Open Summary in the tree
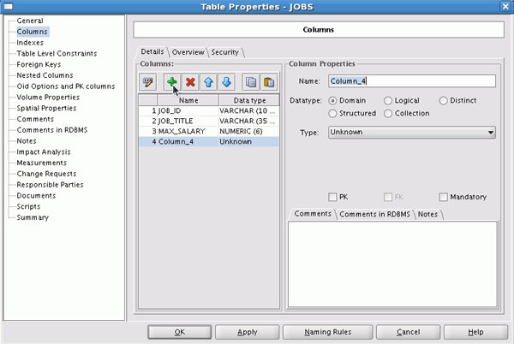 33,217
